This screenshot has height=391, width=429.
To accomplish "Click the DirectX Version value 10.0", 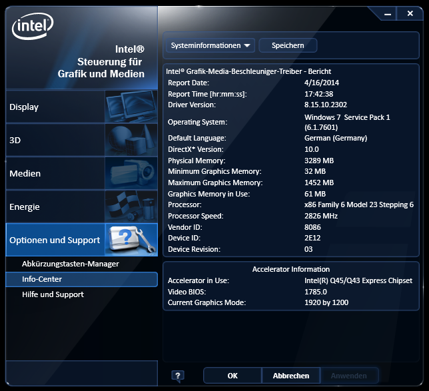I will [x=311, y=149].
